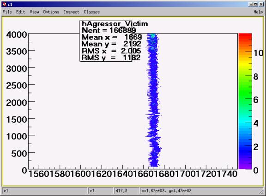Open the Classes menu

[91, 12]
